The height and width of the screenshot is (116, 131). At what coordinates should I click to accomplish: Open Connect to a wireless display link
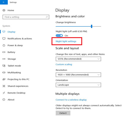71,100
